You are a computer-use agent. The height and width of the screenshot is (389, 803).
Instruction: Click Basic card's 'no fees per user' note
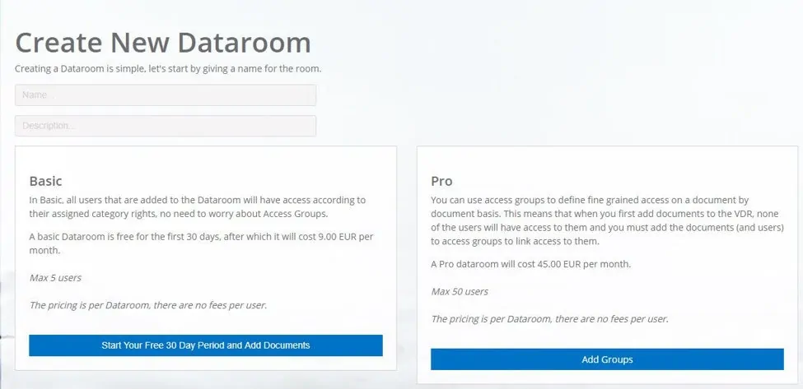click(148, 305)
